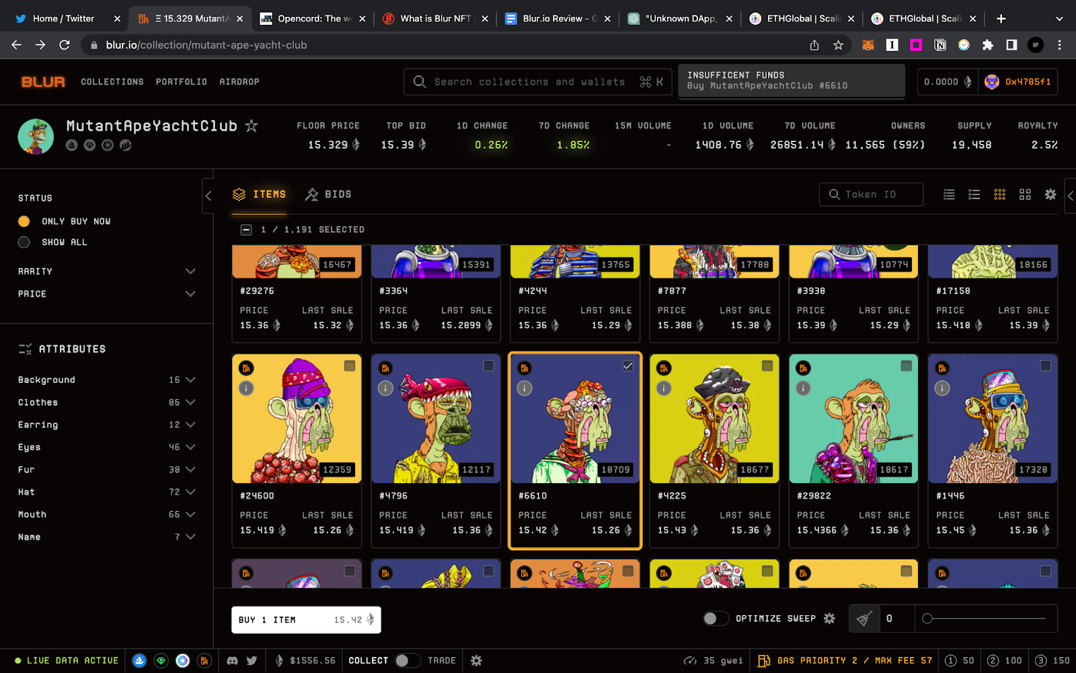Show info for item #1446

[x=942, y=388]
